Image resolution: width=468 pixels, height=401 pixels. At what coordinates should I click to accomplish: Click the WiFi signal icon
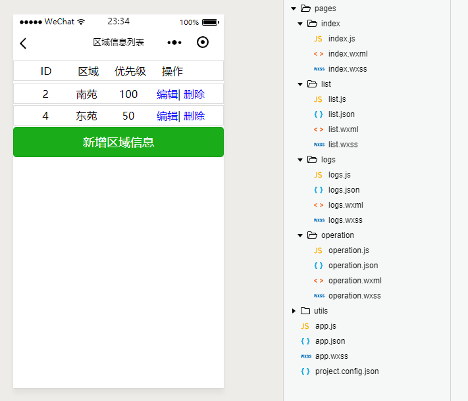pos(81,22)
